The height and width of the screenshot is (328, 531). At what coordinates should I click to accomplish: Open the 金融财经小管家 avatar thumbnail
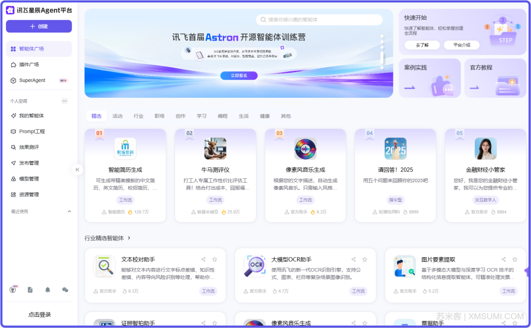[x=485, y=148]
